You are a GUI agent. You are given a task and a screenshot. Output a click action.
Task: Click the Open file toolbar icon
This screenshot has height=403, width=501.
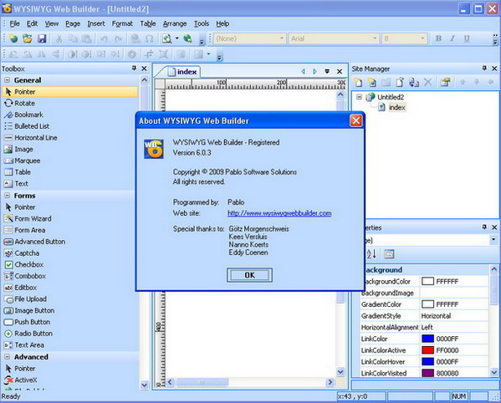[x=28, y=38]
